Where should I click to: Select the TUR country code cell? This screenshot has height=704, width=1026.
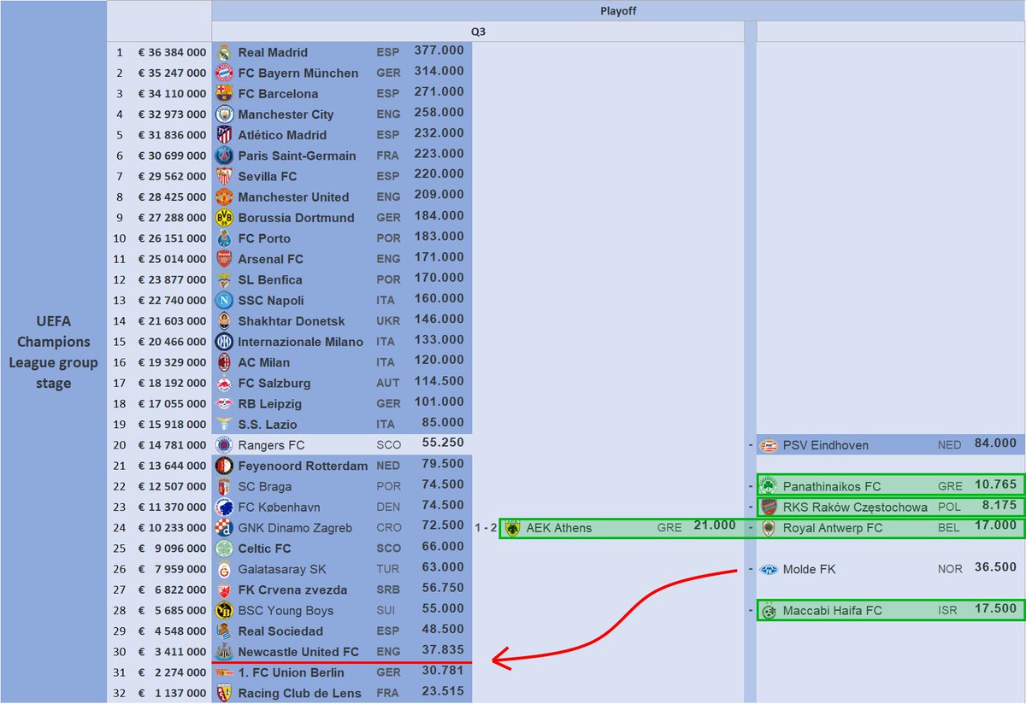[388, 569]
